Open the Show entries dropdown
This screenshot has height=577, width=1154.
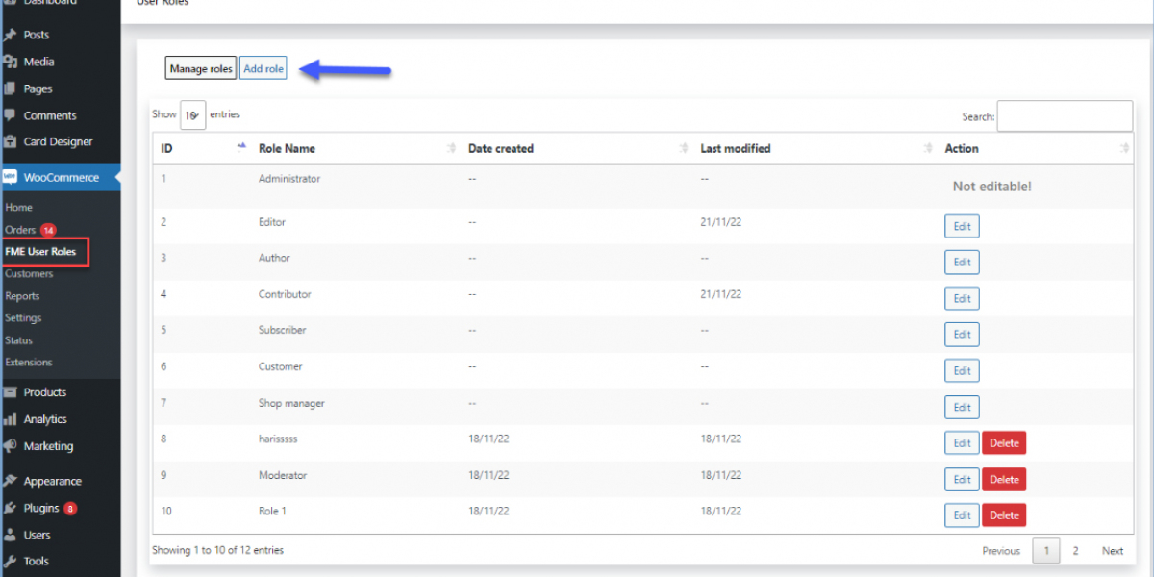192,115
